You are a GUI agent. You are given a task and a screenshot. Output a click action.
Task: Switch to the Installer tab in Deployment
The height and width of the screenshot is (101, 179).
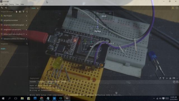coord(33,82)
